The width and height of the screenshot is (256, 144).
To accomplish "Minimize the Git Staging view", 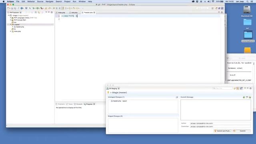I will [x=248, y=88].
